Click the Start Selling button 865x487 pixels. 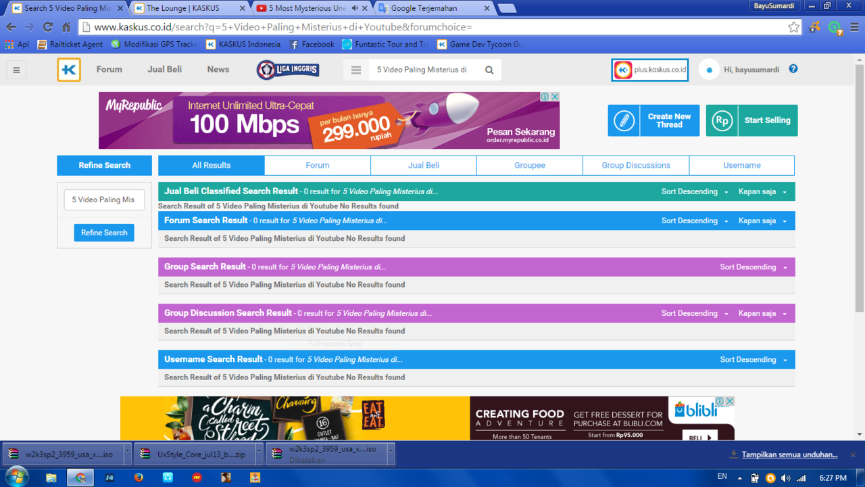[751, 120]
